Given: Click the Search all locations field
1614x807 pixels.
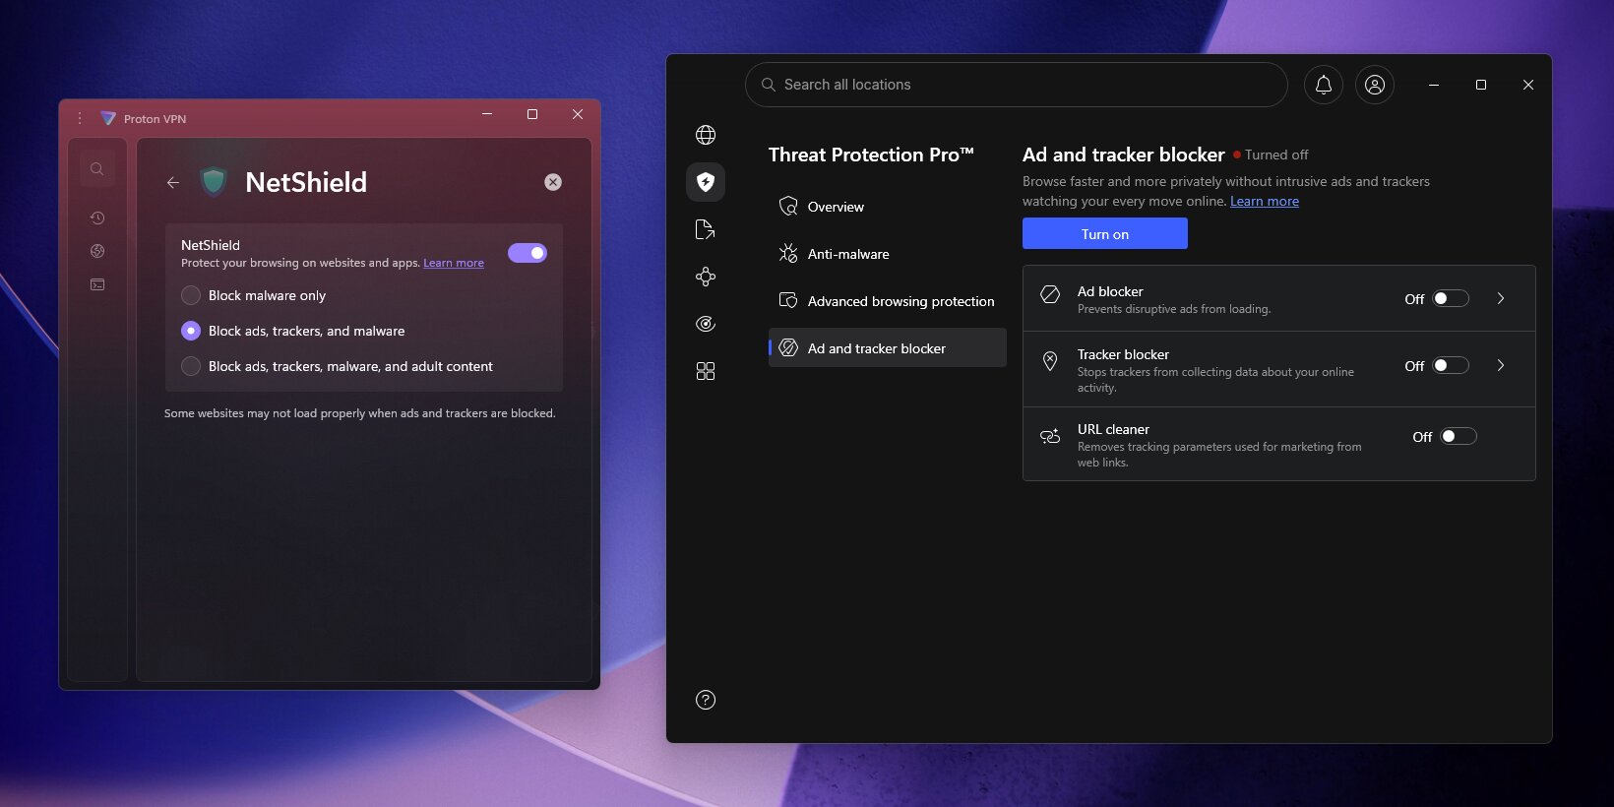Looking at the screenshot, I should 1017,85.
